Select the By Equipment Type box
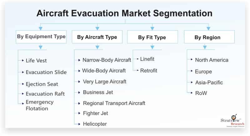250x136 pixels. point(41,37)
